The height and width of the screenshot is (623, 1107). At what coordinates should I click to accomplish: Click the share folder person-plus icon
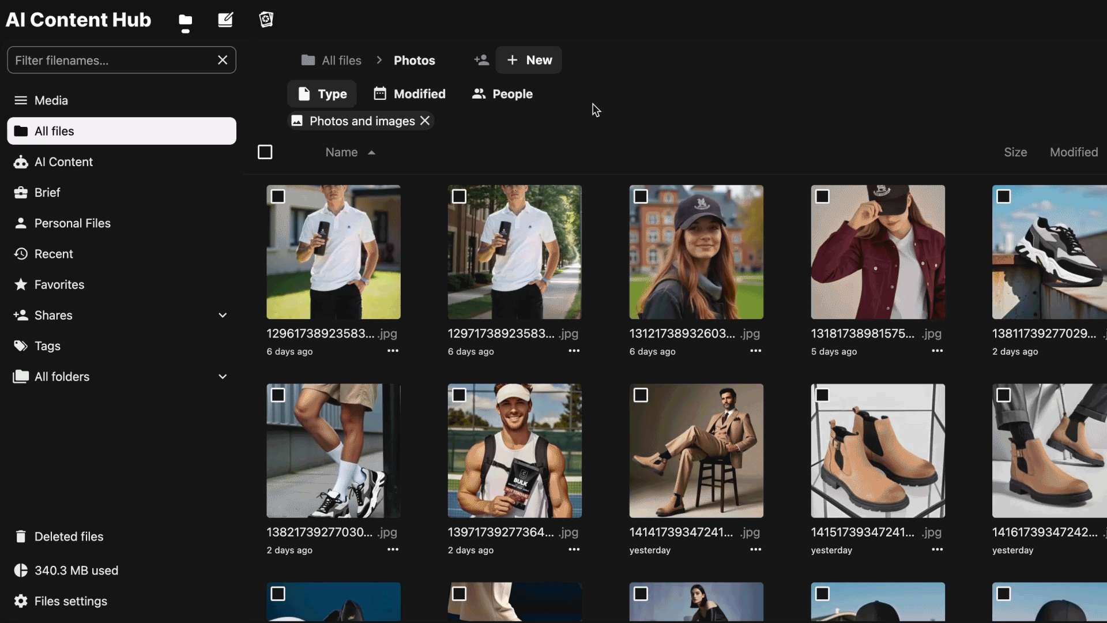pyautogui.click(x=481, y=60)
